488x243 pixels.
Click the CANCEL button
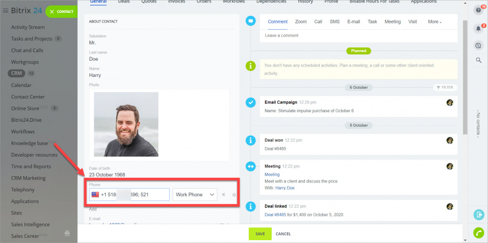coord(283,234)
